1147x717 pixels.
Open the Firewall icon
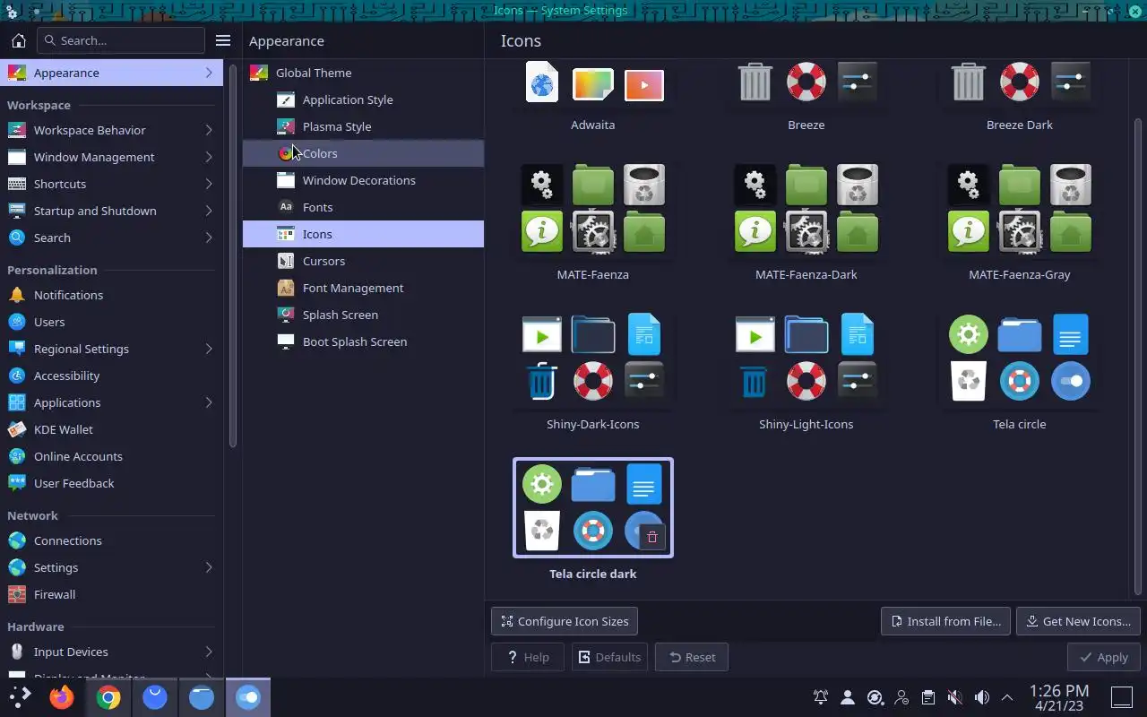click(16, 594)
